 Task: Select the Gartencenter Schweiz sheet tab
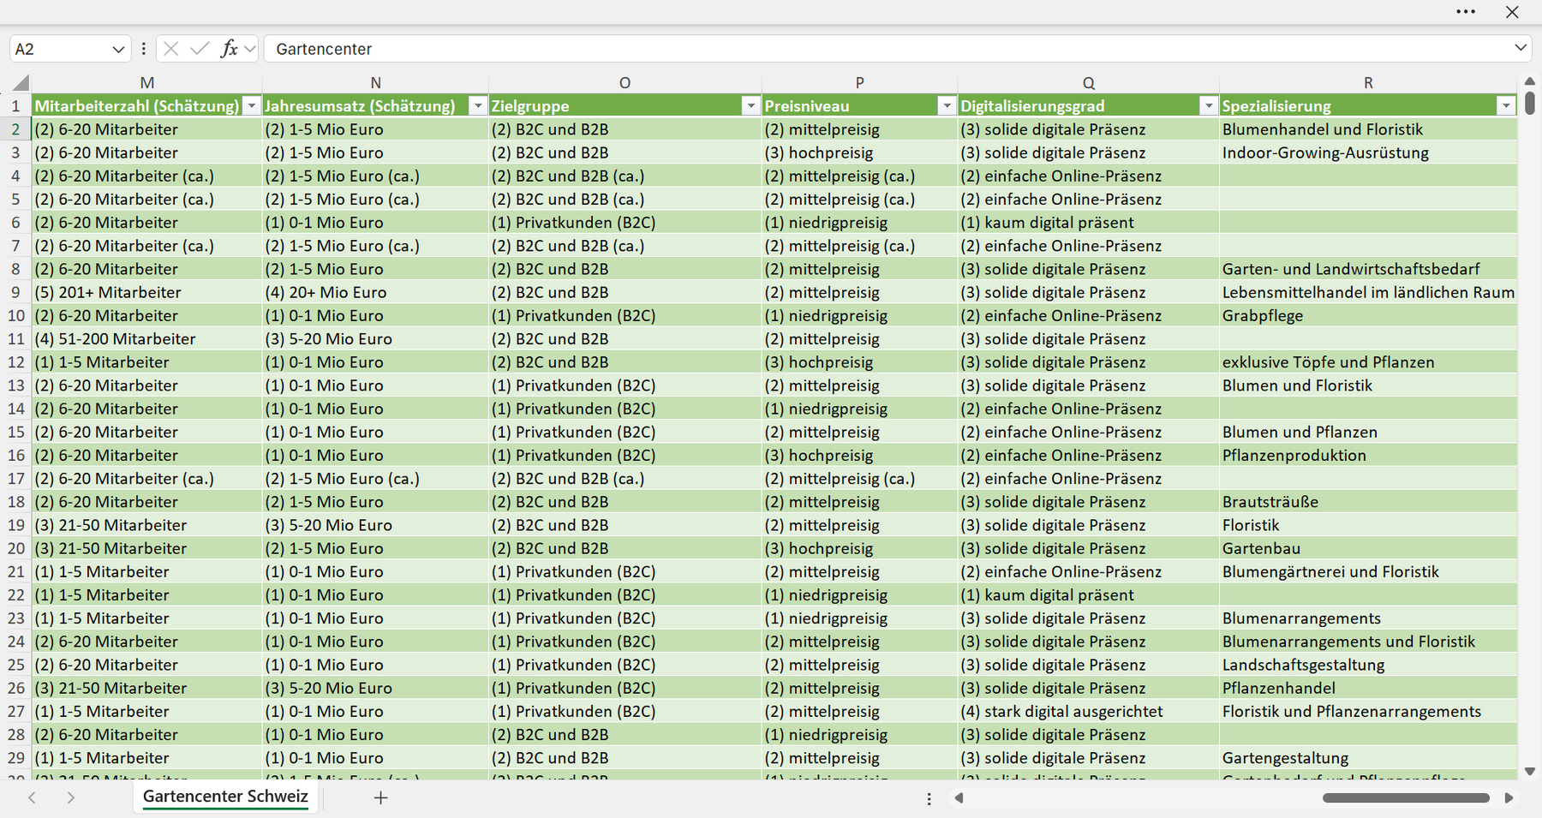225,797
